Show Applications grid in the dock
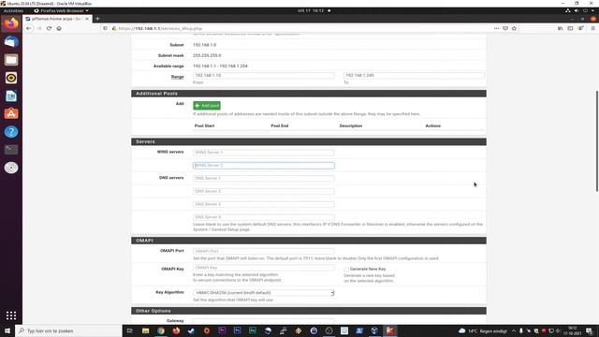This screenshot has height=337, width=599. pyautogui.click(x=11, y=315)
